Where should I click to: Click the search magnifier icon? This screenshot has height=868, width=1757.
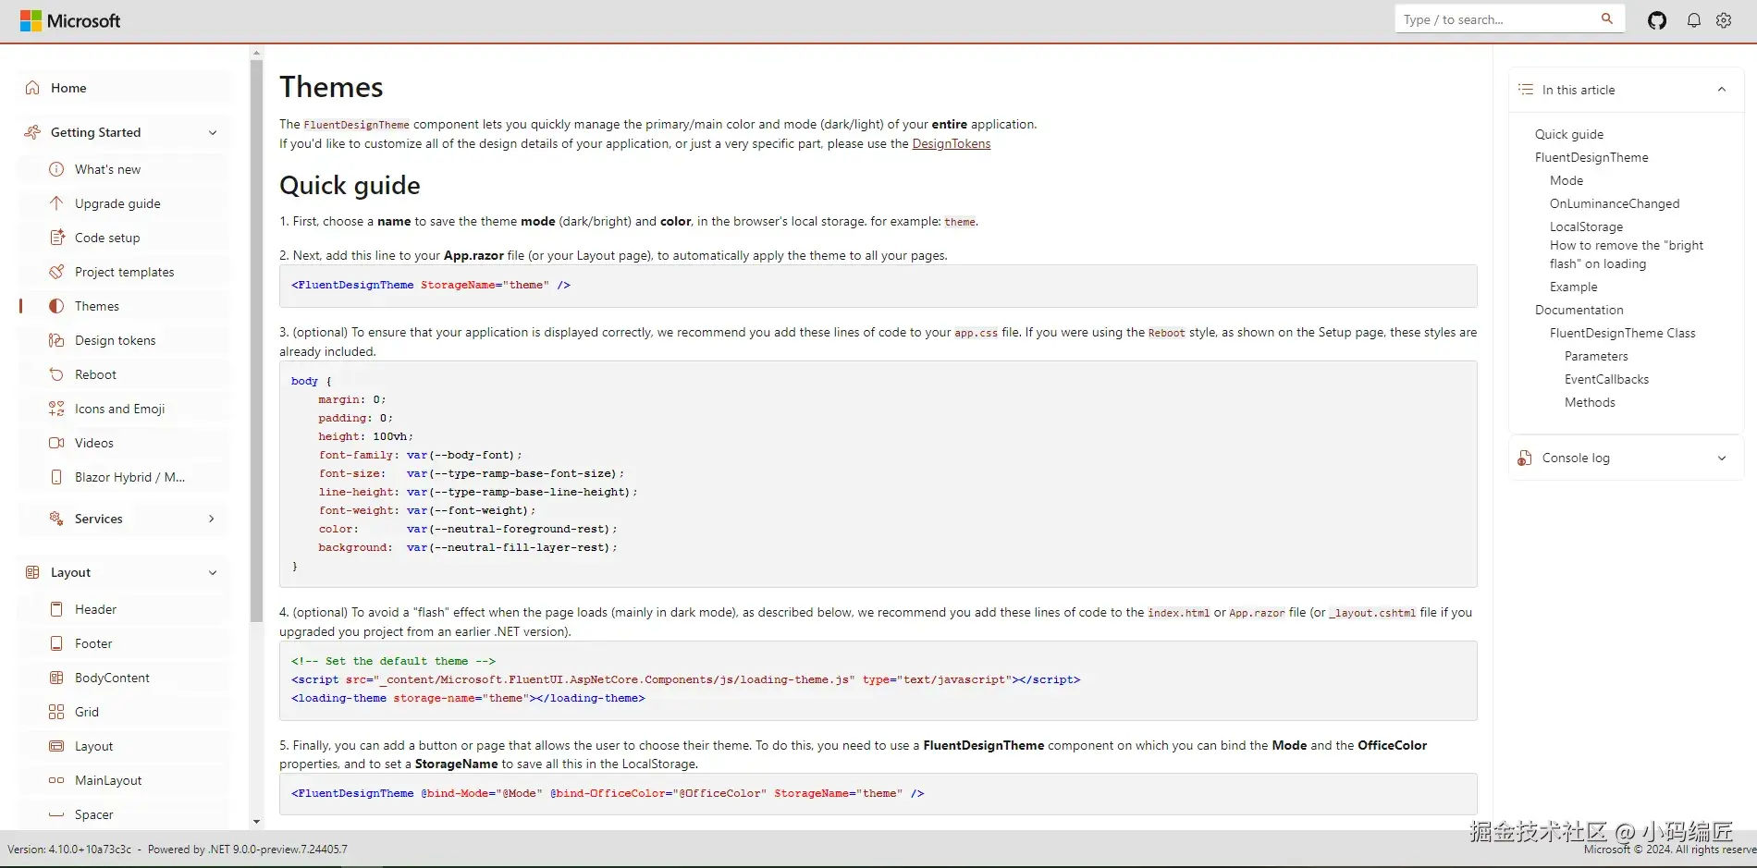coord(1607,18)
